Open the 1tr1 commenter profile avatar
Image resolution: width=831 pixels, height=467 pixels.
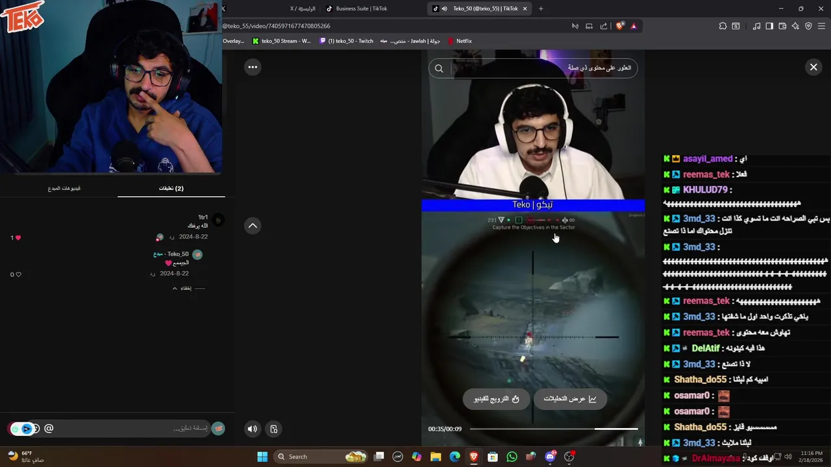pyautogui.click(x=218, y=221)
